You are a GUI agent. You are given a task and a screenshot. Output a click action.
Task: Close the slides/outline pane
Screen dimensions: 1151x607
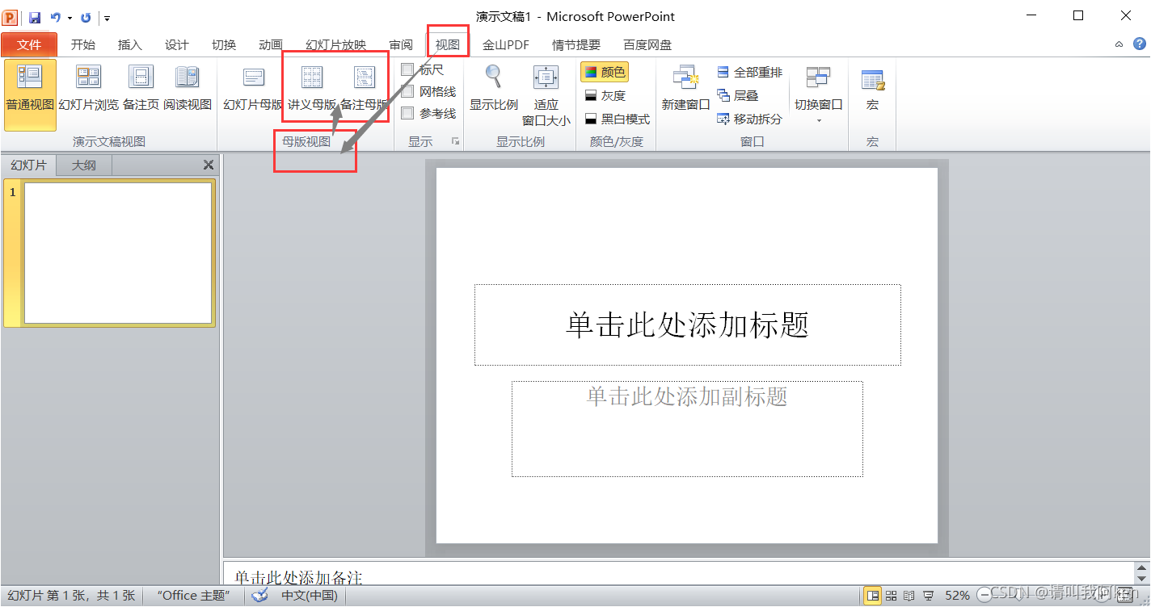[208, 165]
